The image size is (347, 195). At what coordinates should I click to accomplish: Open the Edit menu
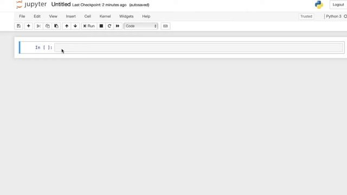[37, 16]
